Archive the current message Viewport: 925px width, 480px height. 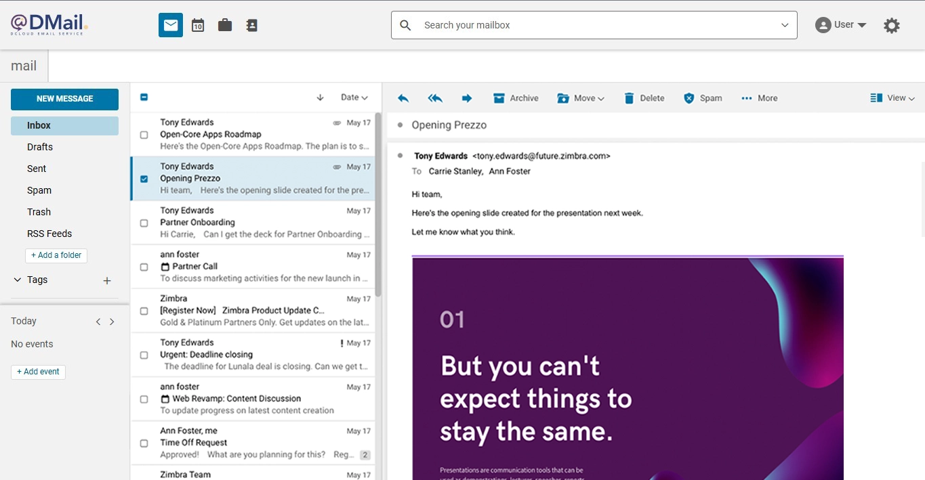[x=516, y=97]
